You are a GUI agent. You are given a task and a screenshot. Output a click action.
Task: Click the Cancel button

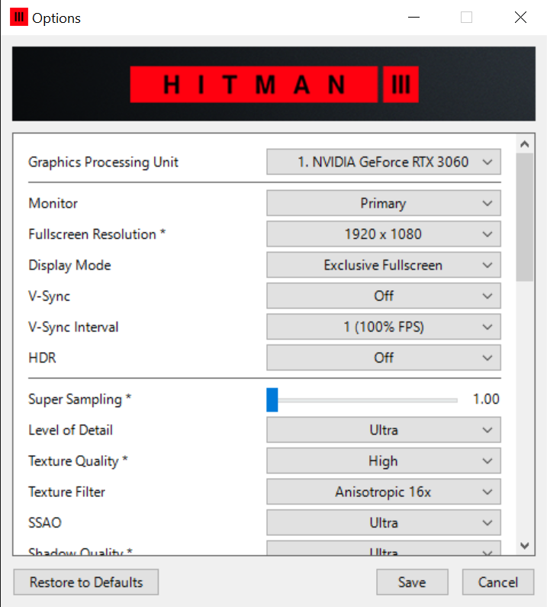(x=497, y=583)
